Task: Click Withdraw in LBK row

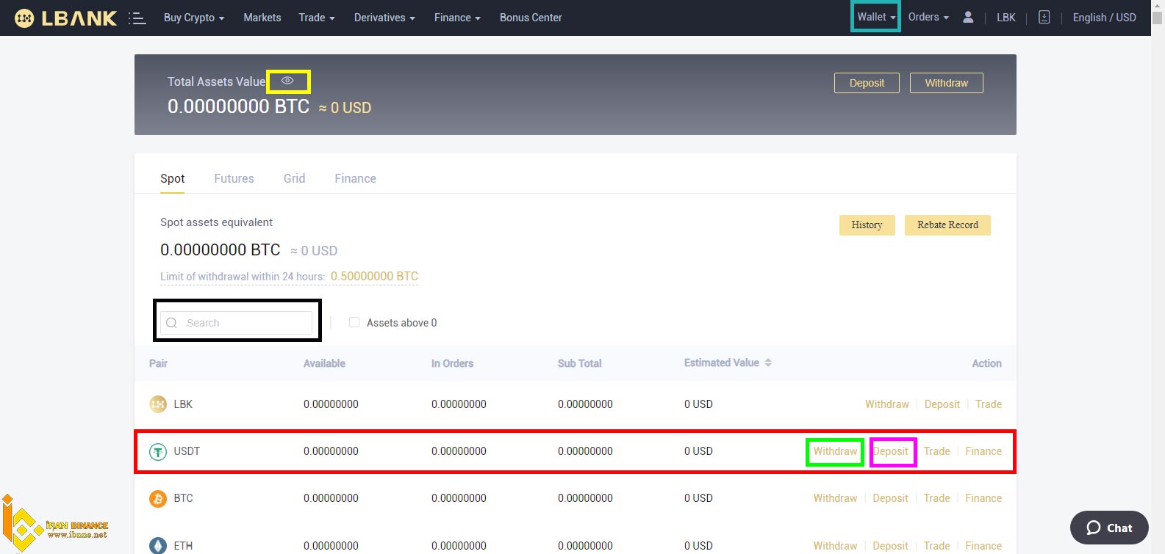Action: pyautogui.click(x=886, y=404)
